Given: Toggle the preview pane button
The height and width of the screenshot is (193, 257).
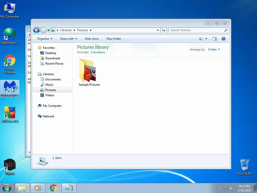Looking at the screenshot, I should coord(214,39).
